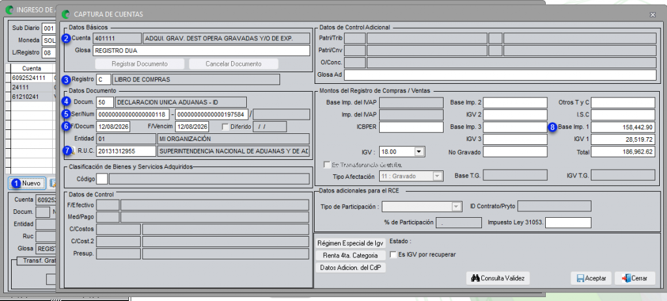
Task: Click the Cuenta column header in Ingreso grid
Action: click(32, 68)
